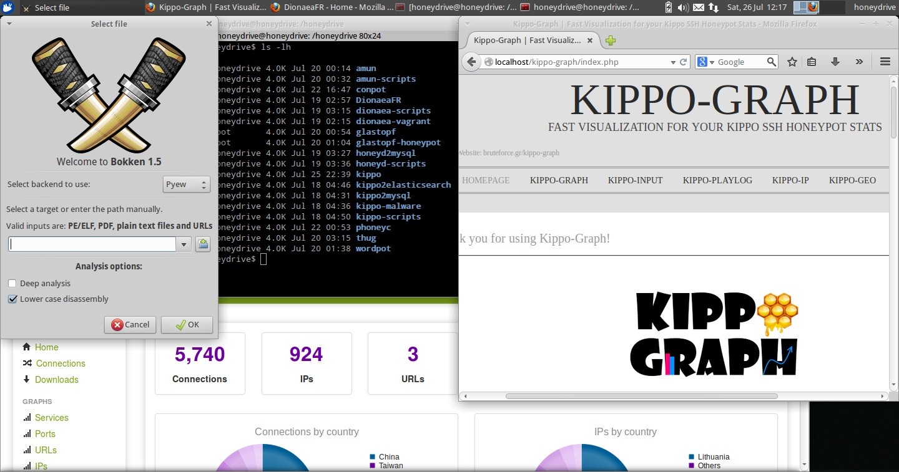Uncheck Lower case disassembly
This screenshot has width=899, height=472.
[x=12, y=299]
